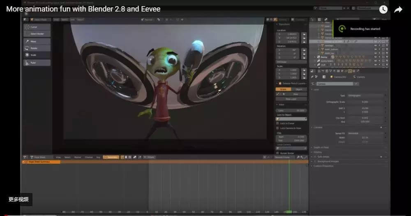The image size is (411, 216).
Task: Click the fake user F button beside Camera name
Action: tap(356, 84)
